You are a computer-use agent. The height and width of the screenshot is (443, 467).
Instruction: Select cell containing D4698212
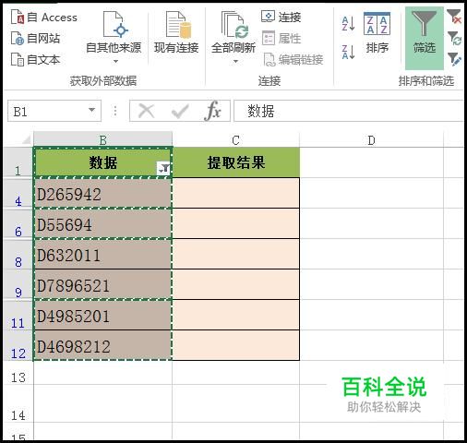pos(102,345)
